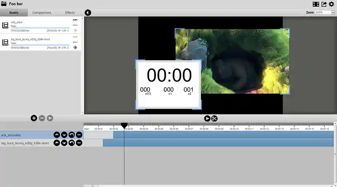The height and width of the screenshot is (187, 337).
Task: Move the w3c_testvideo layer down
Action: (x=64, y=135)
